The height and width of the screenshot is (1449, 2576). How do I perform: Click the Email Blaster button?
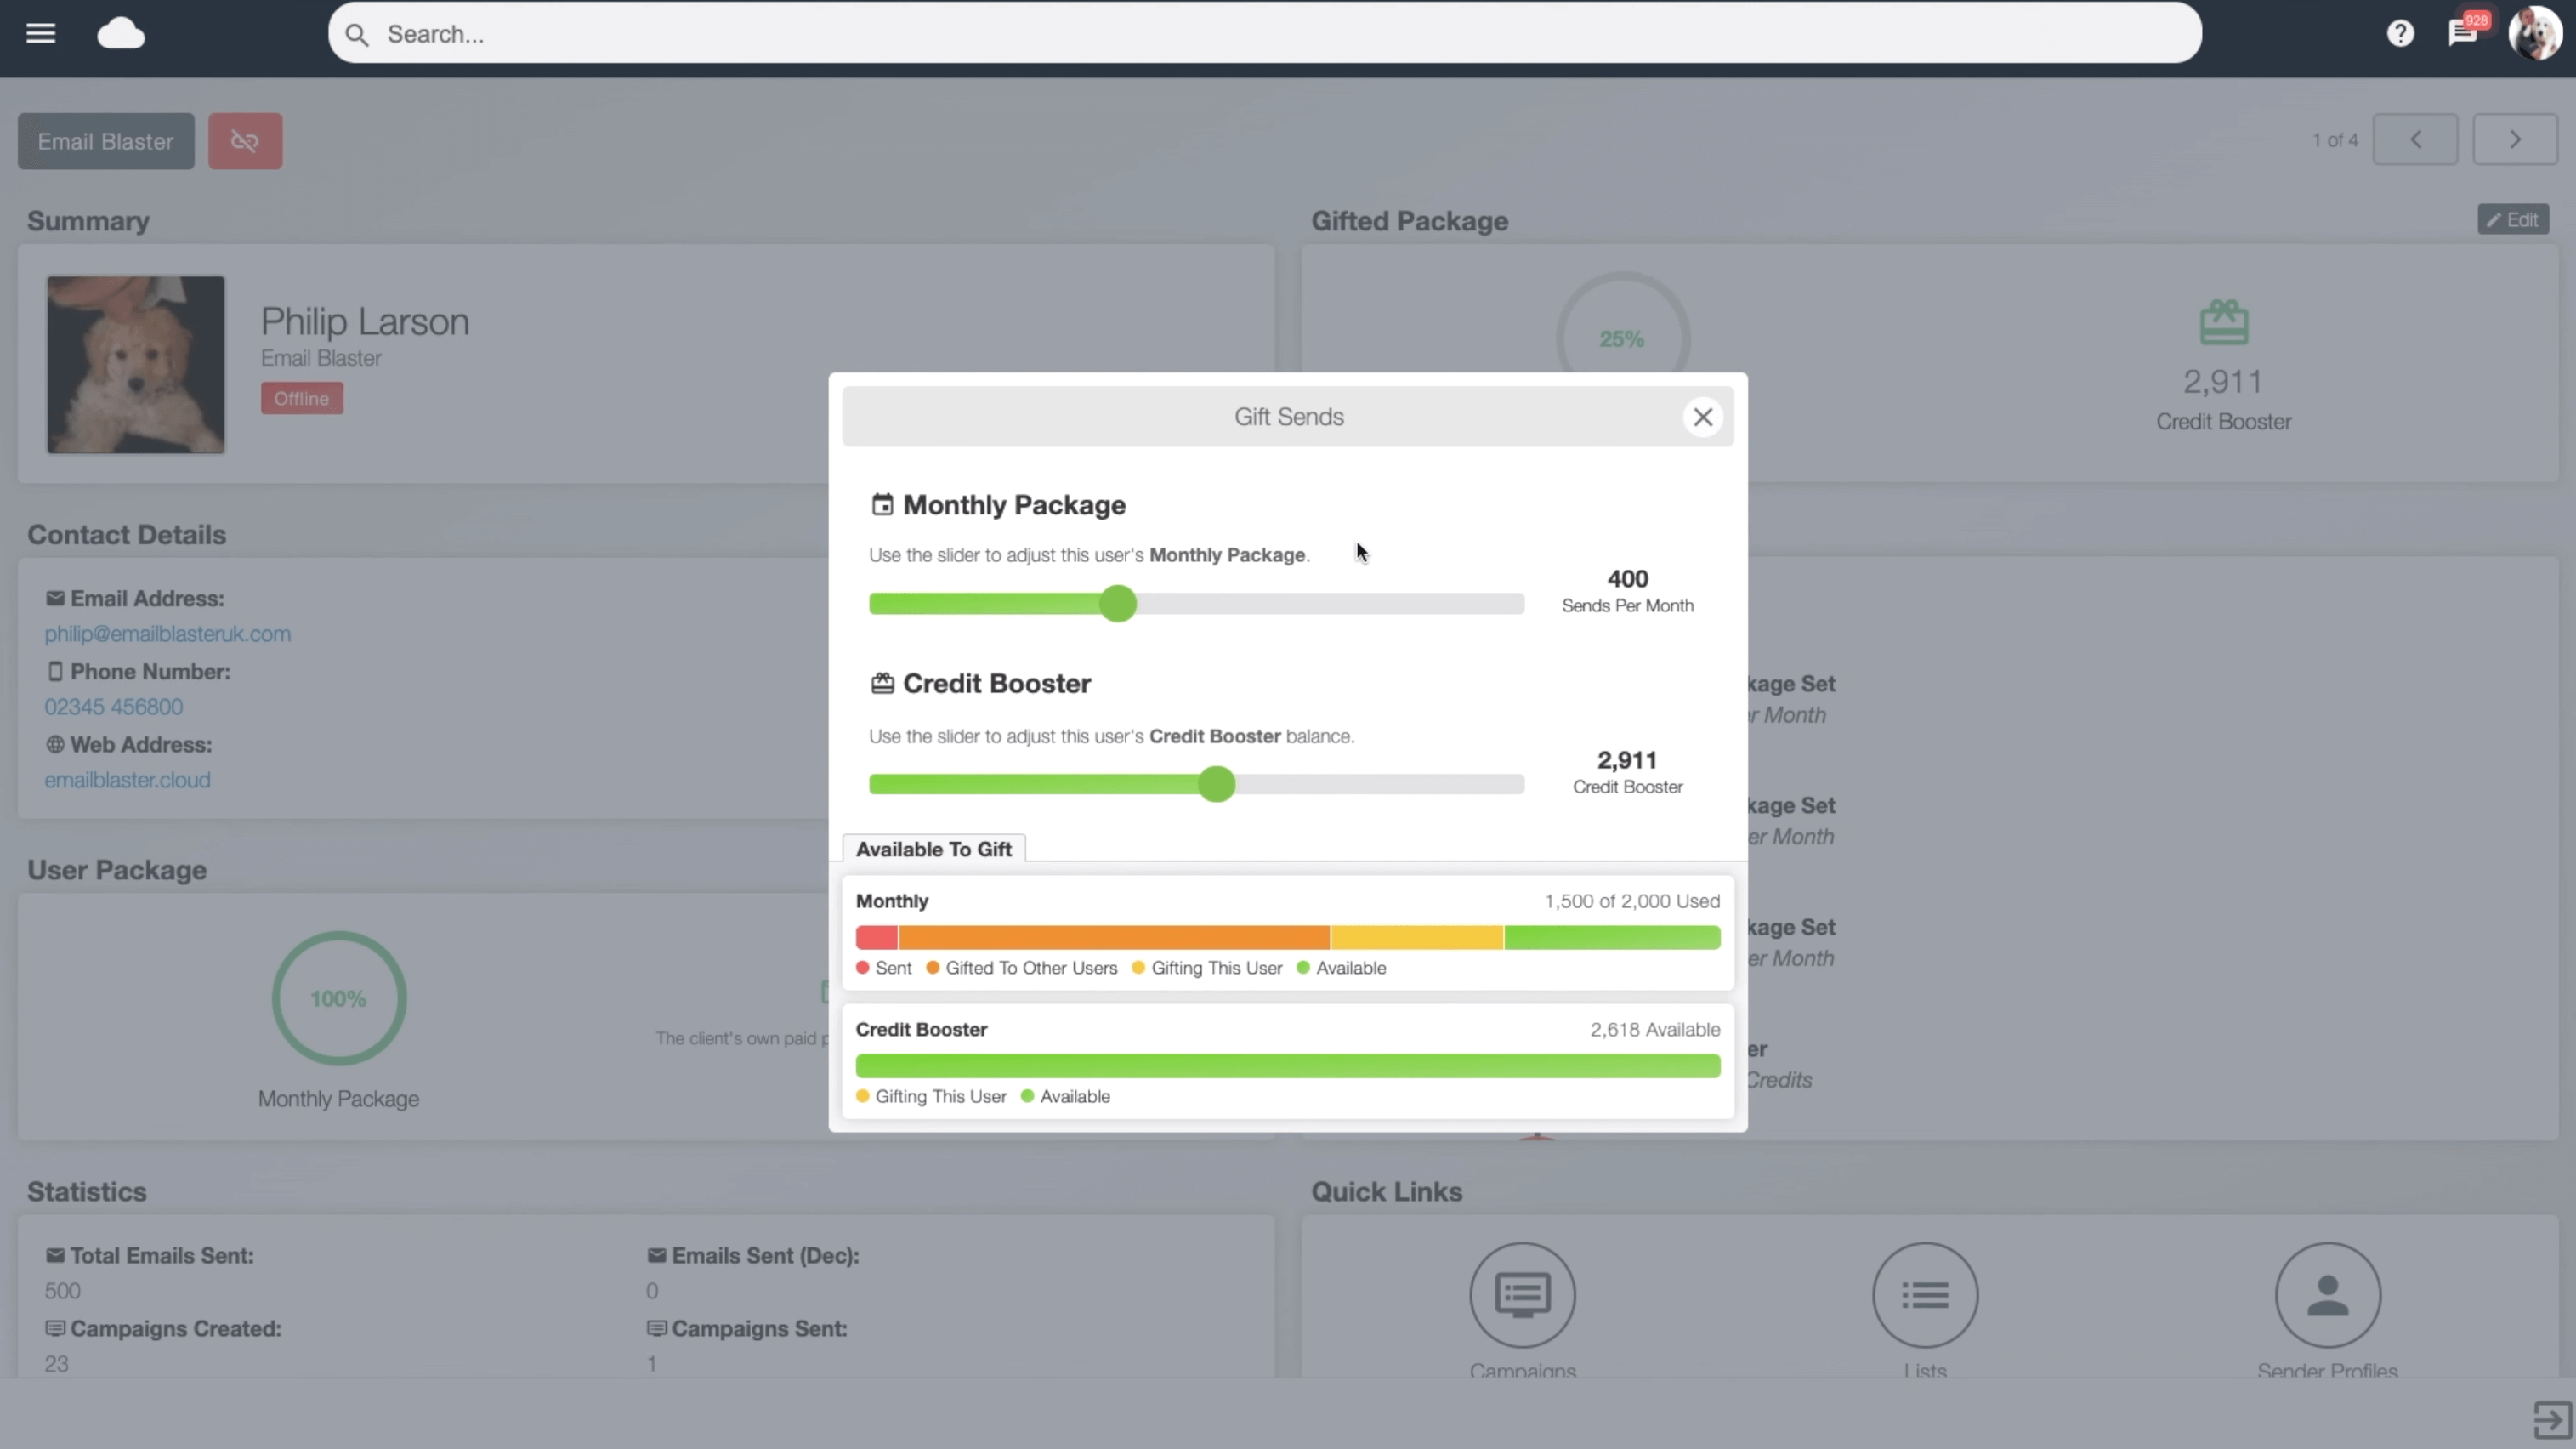pos(106,141)
